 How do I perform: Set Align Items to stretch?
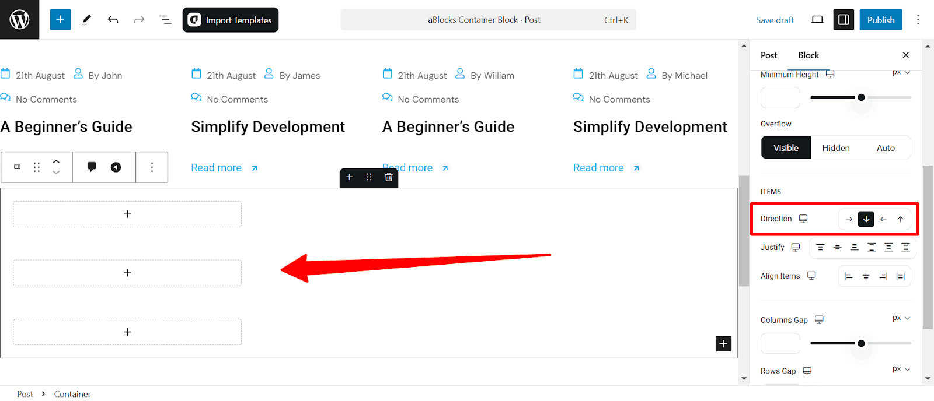[900, 276]
